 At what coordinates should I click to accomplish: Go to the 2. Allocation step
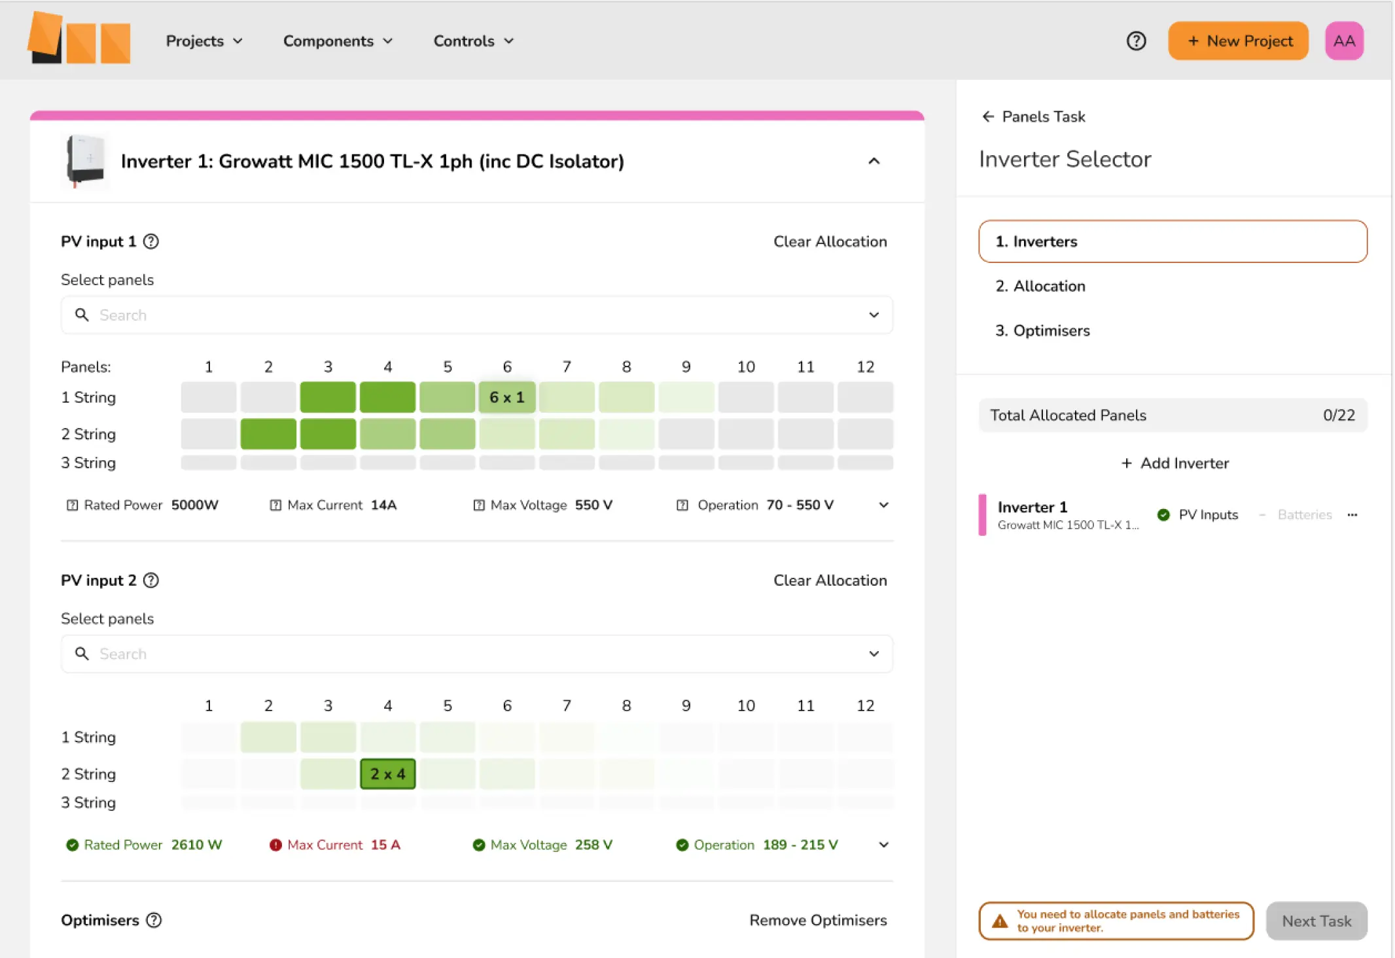click(1040, 286)
